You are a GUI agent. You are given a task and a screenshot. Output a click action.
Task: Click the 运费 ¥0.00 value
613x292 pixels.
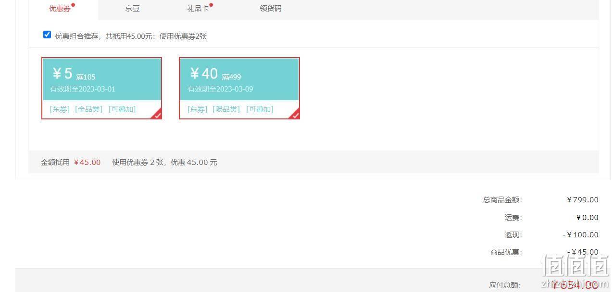pyautogui.click(x=587, y=218)
